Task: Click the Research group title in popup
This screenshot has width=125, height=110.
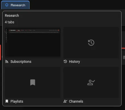Action: 12,16
